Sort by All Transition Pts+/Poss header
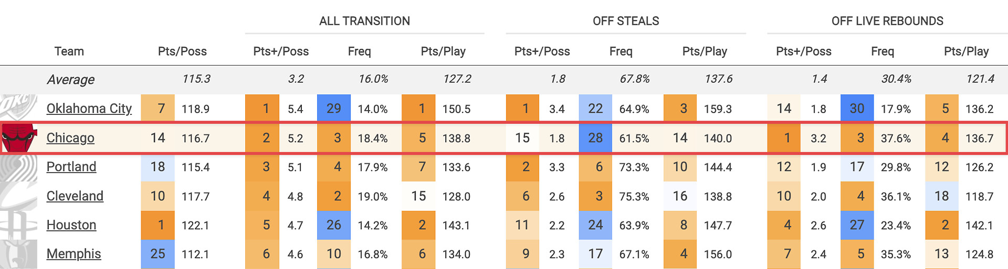The height and width of the screenshot is (269, 1008). point(281,51)
